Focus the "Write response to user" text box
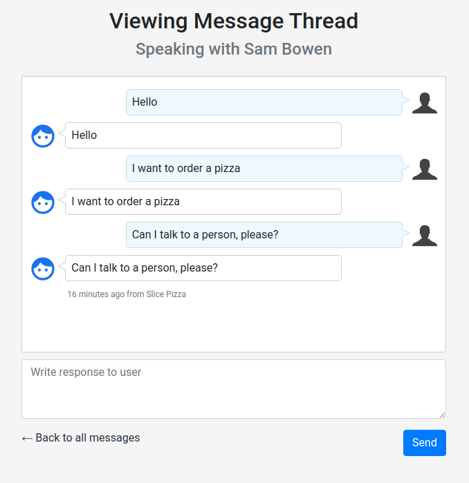 pyautogui.click(x=233, y=388)
